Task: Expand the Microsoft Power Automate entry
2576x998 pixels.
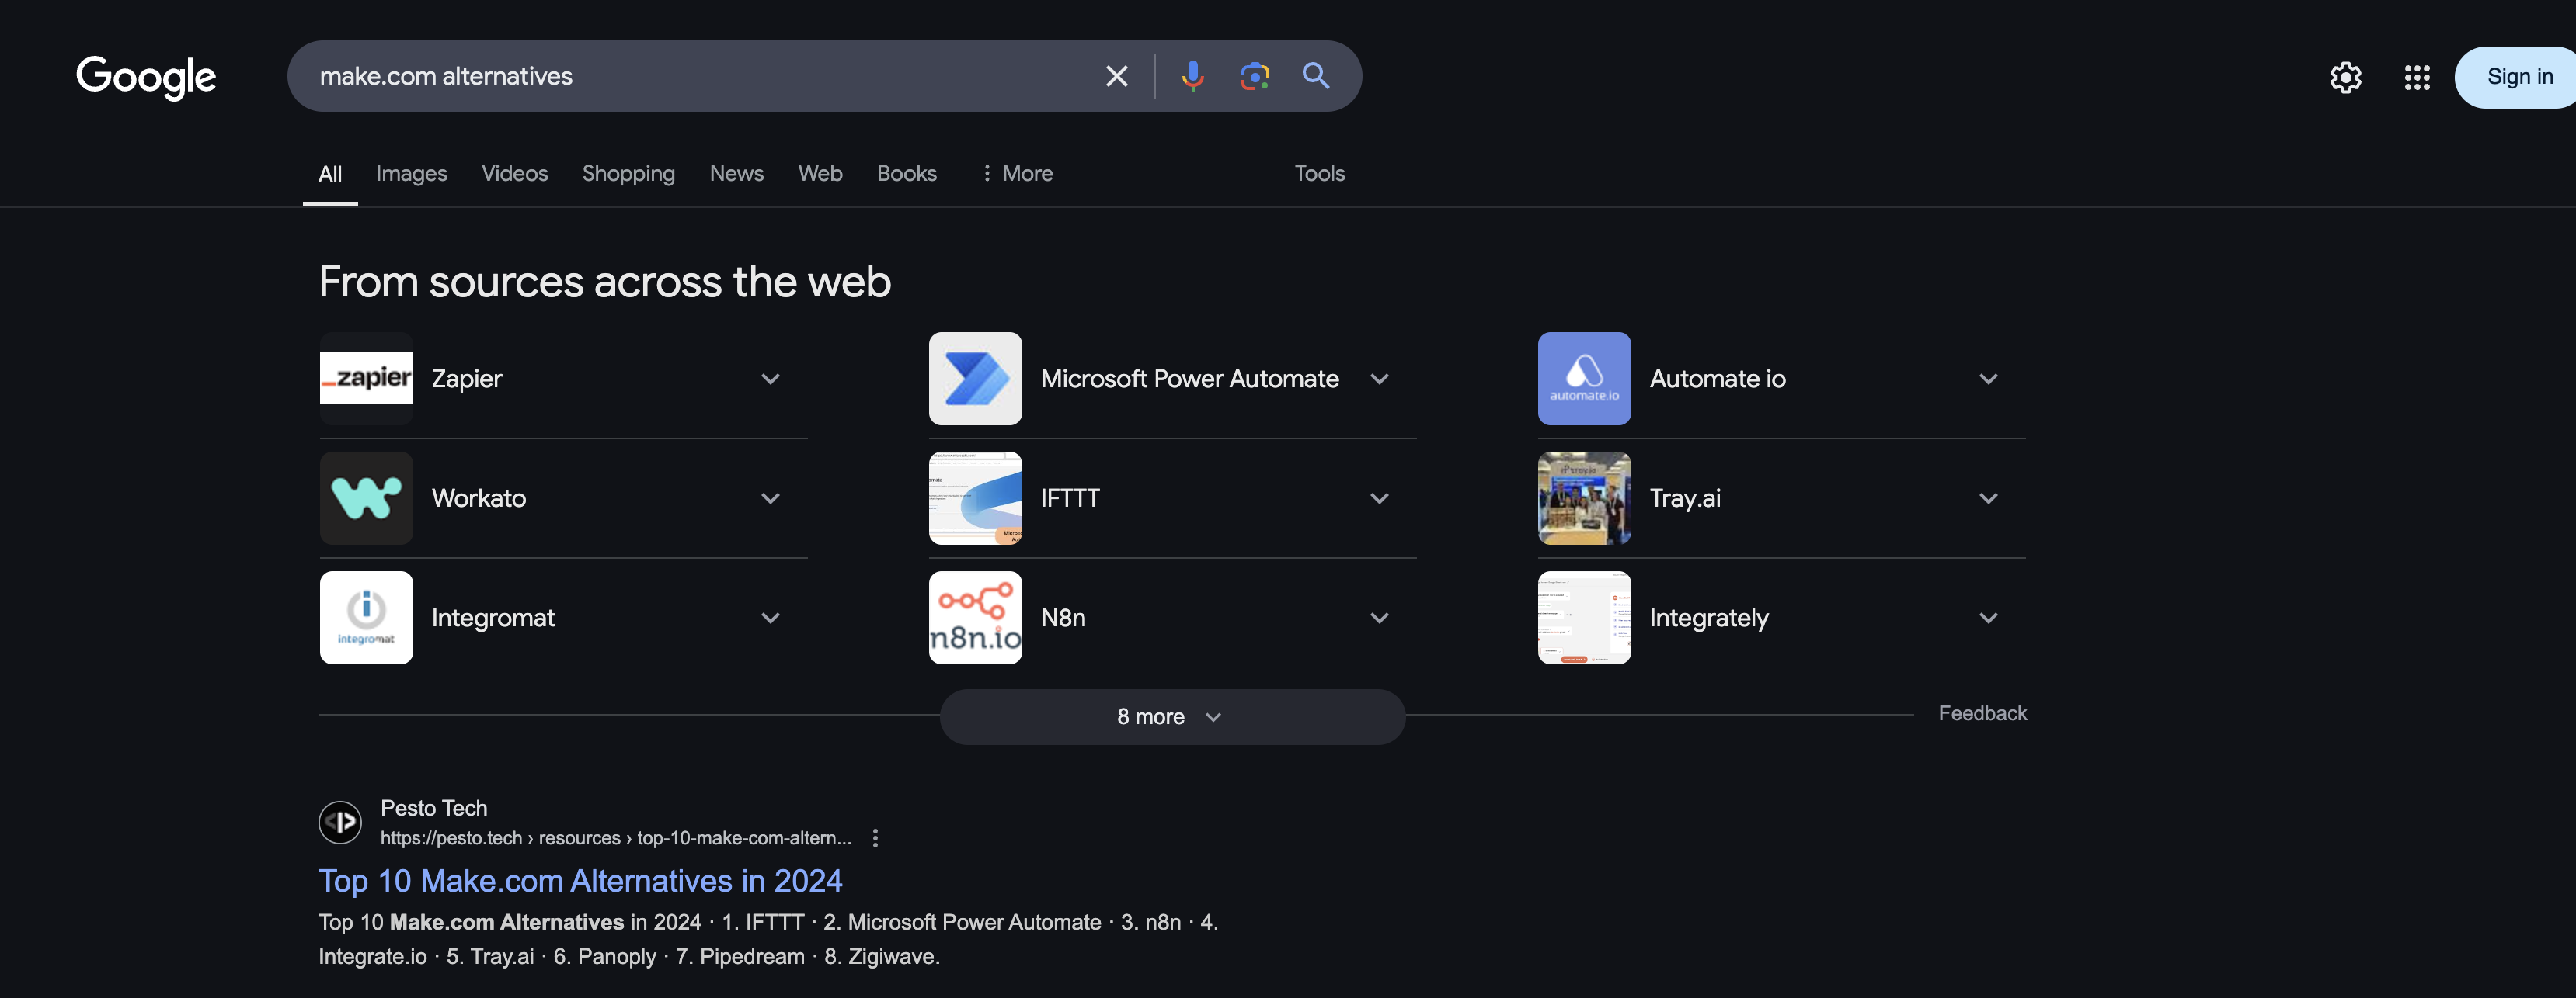Action: [1379, 379]
